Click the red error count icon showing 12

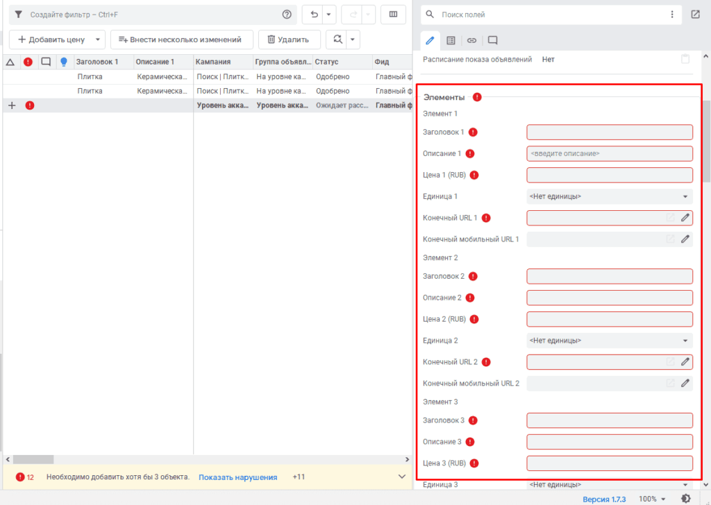(x=20, y=477)
